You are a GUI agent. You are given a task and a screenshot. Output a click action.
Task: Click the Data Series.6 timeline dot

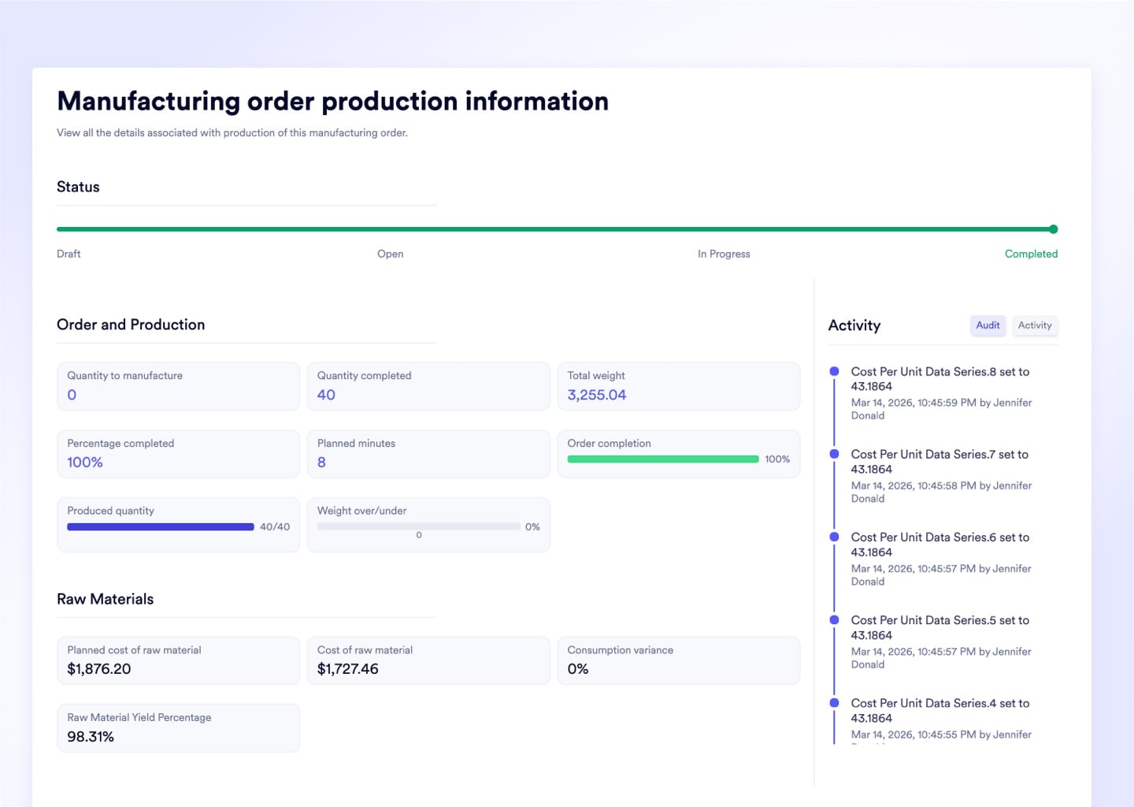pos(834,537)
